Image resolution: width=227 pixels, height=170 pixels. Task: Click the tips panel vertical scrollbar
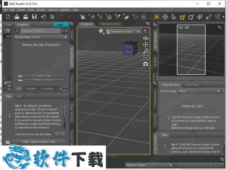point(65,115)
